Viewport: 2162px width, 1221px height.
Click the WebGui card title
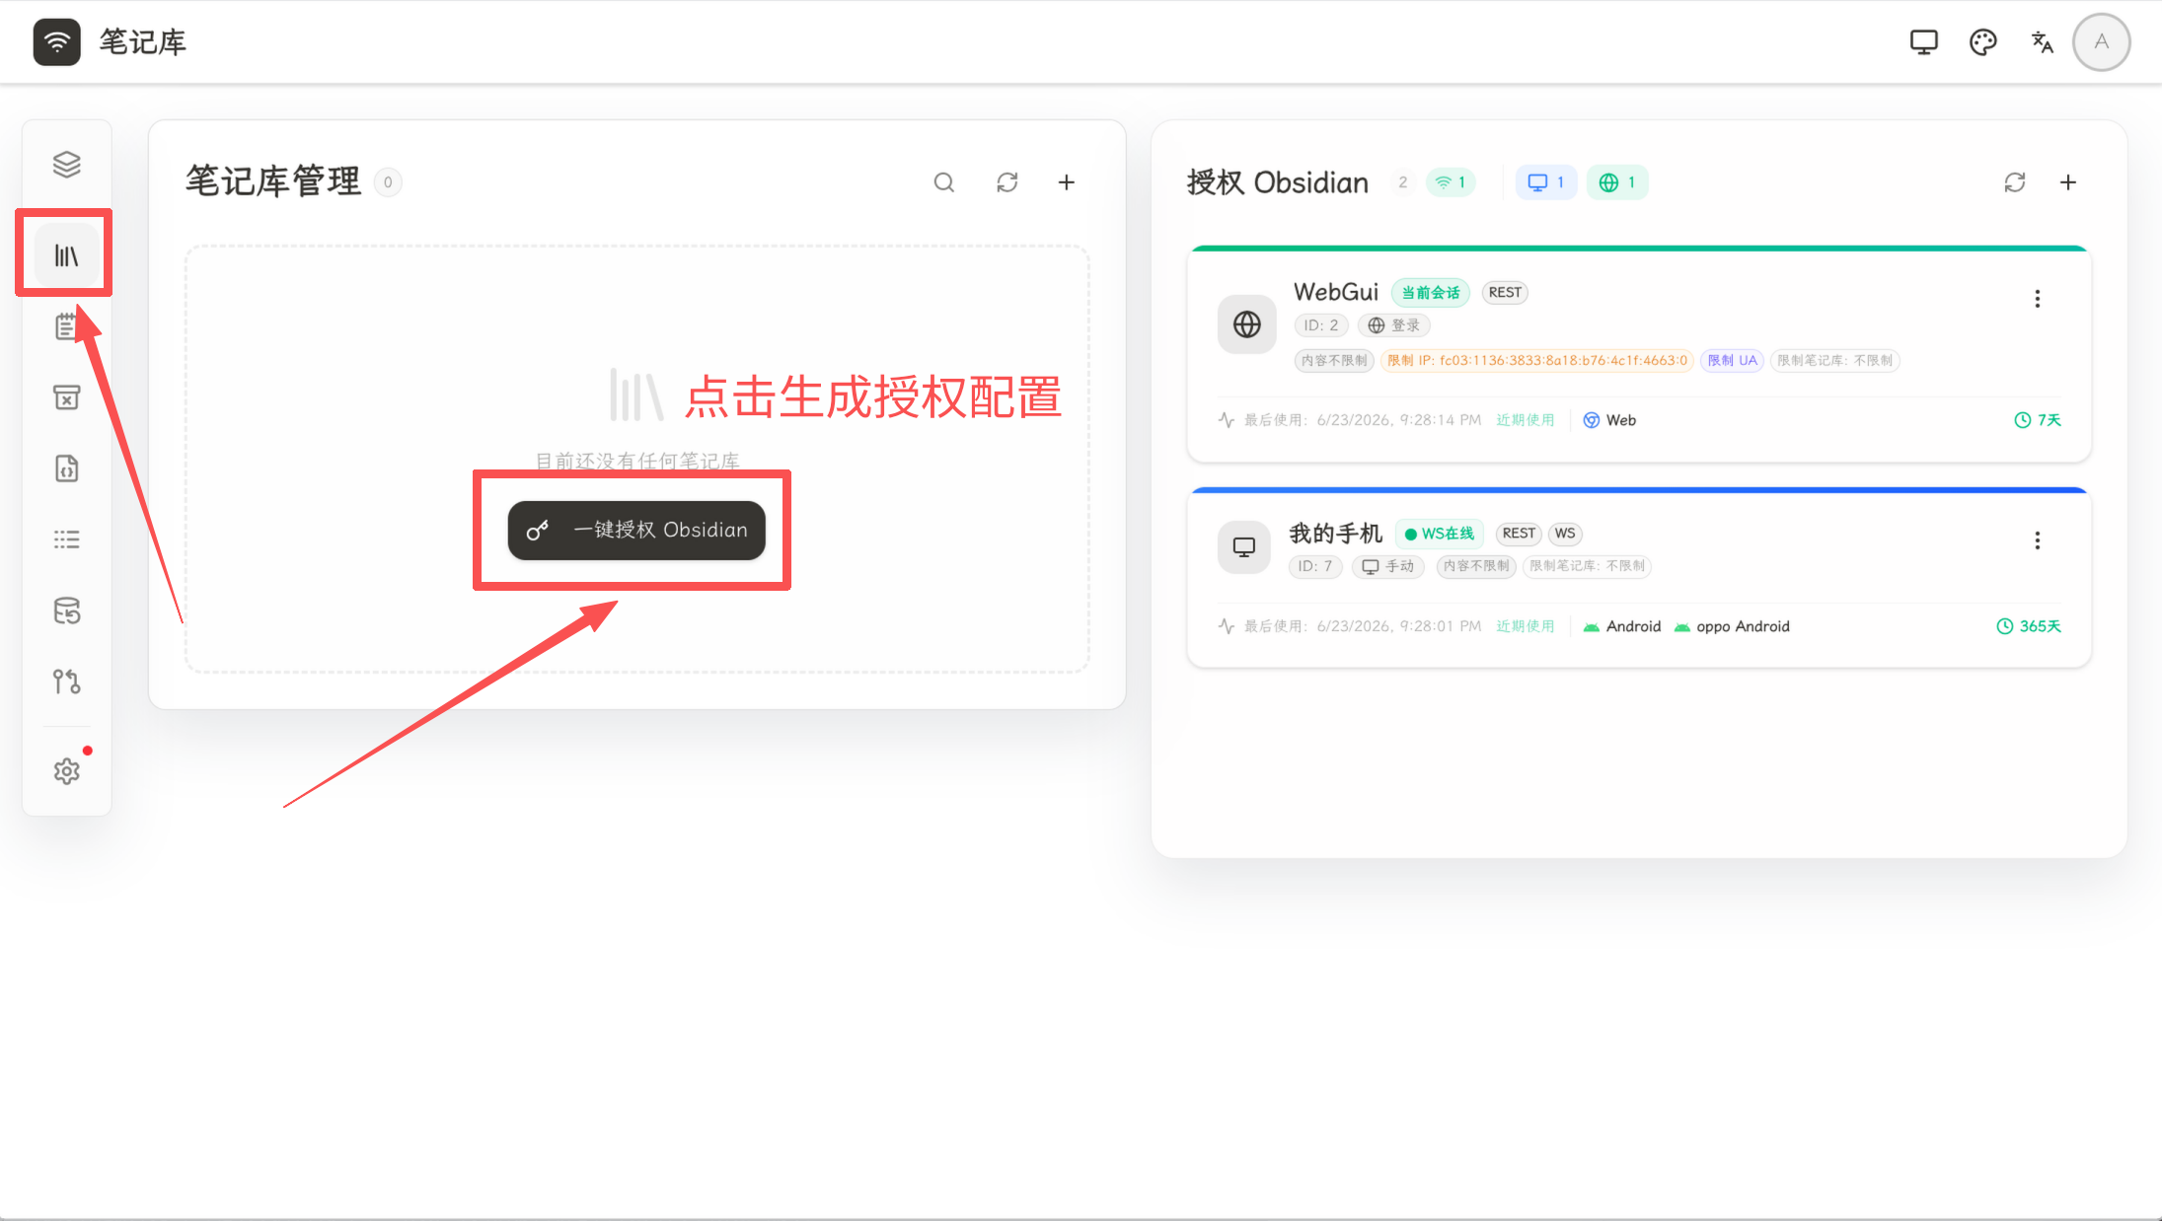click(1336, 292)
